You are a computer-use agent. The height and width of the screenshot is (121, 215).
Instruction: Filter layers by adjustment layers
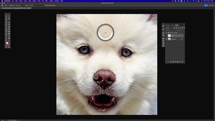point(176,28)
